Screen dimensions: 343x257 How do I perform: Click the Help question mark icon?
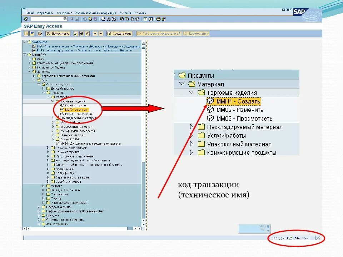click(158, 19)
